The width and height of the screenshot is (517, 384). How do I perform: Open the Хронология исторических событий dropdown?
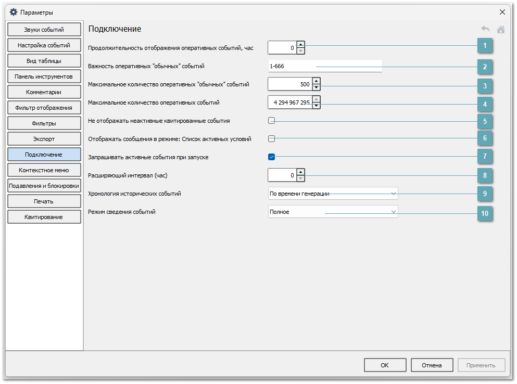click(x=333, y=194)
